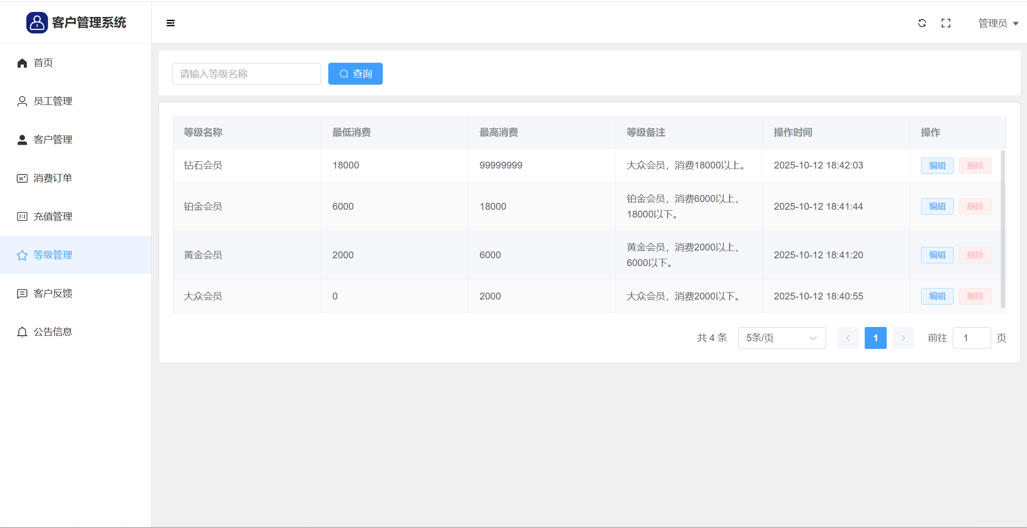Toggle fullscreen mode icon

(x=946, y=23)
